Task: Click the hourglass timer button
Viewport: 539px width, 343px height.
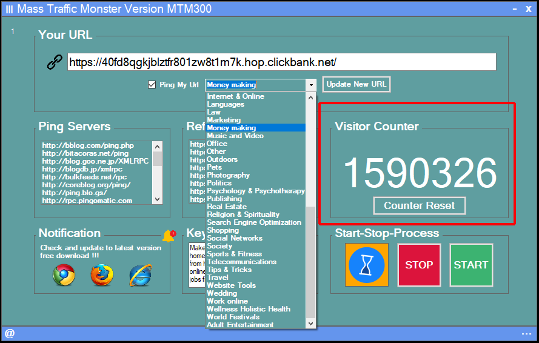Action: coord(367,265)
